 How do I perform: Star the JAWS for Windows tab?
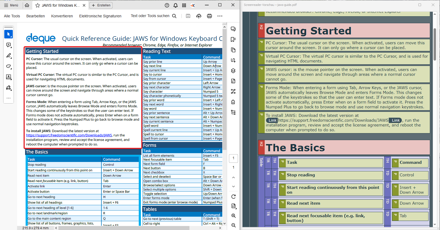click(38, 5)
